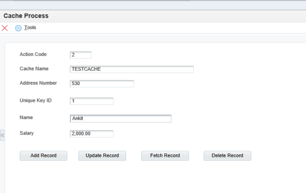The image size is (306, 193).
Task: Click into the Address Number field
Action: tap(102, 84)
